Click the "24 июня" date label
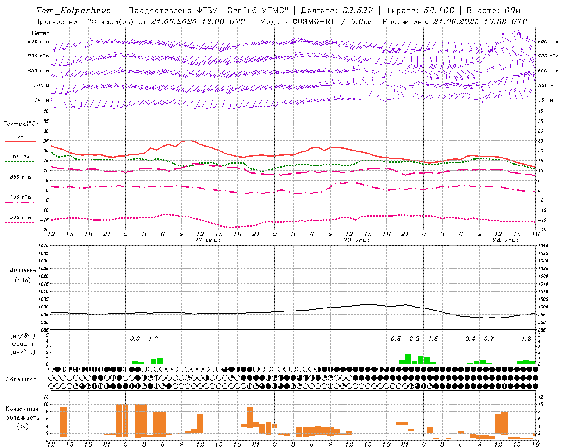The image size is (561, 448). [506, 241]
